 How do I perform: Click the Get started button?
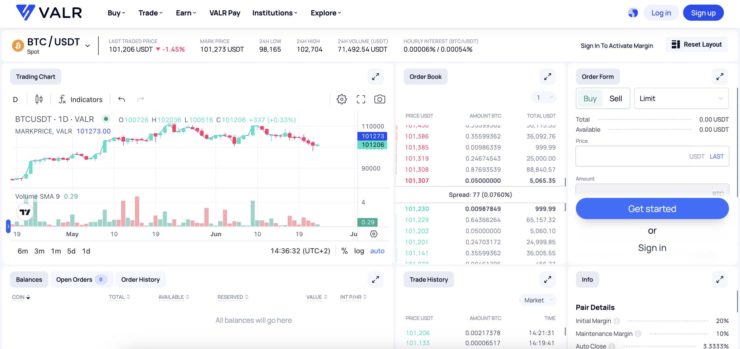[x=652, y=208]
